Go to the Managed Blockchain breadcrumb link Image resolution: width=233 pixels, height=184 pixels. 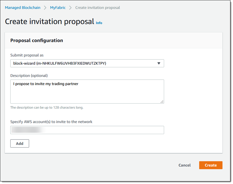click(x=23, y=8)
